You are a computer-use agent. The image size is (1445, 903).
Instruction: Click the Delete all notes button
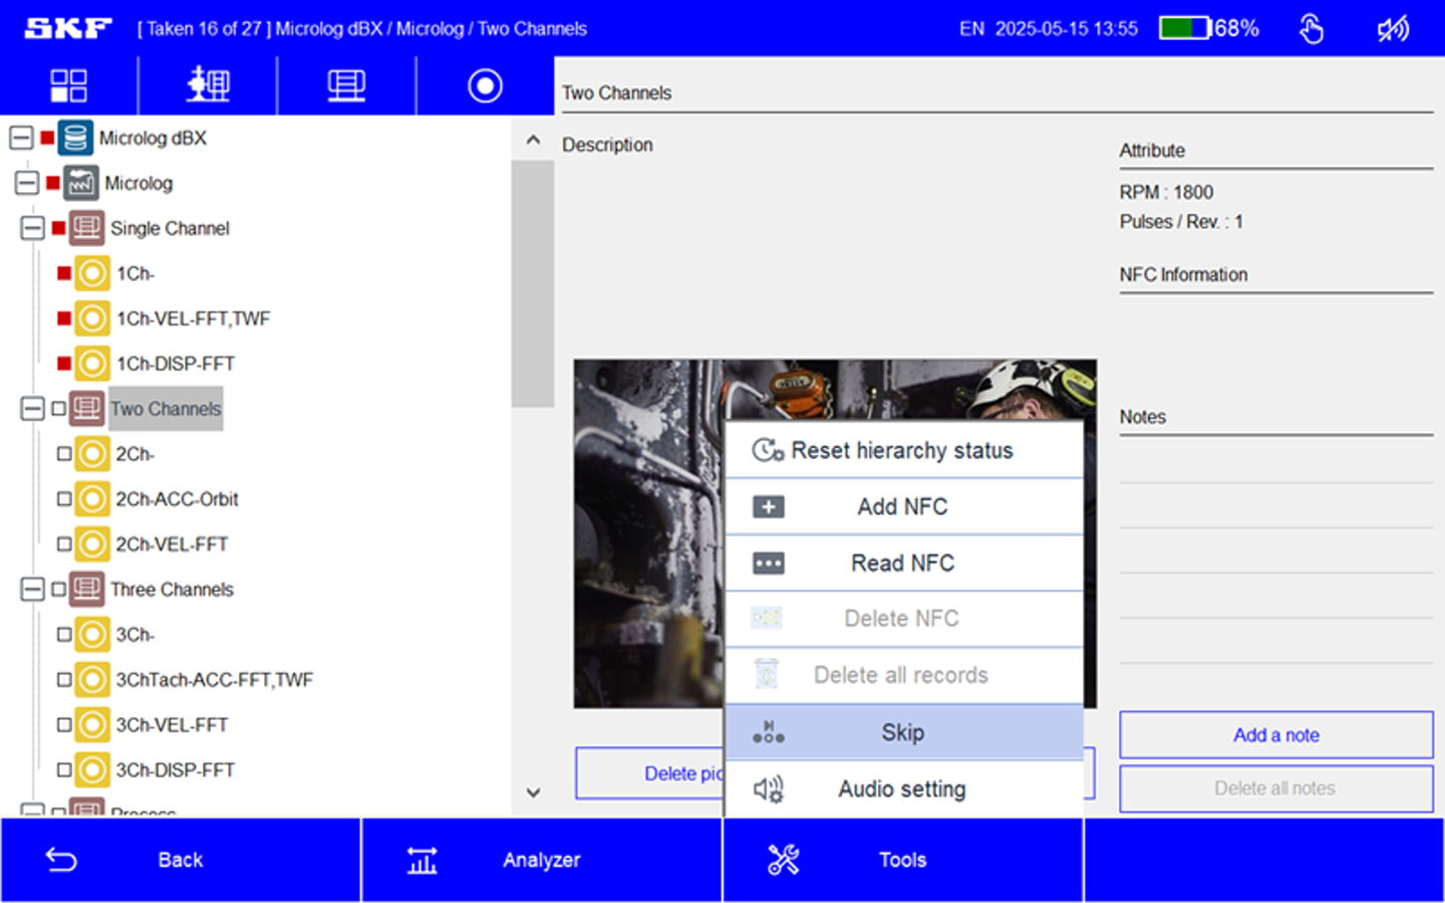tap(1276, 789)
